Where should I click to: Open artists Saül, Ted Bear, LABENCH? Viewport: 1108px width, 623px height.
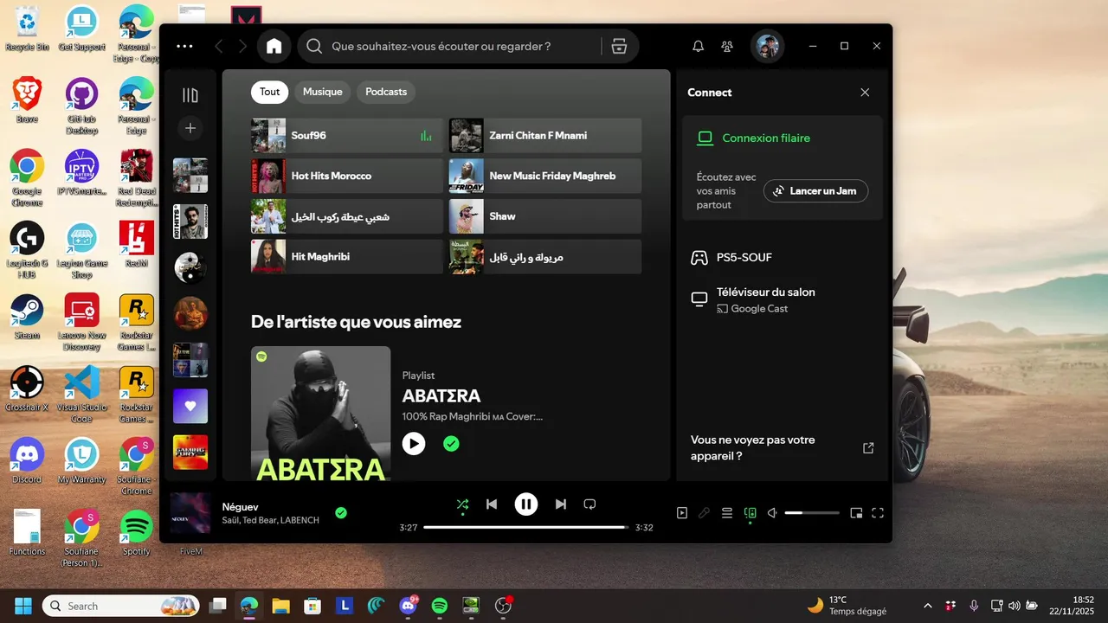coord(271,520)
